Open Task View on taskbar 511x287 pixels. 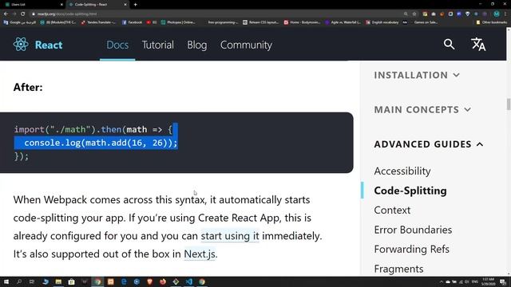tap(32, 281)
